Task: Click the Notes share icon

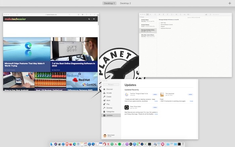Action: (x=210, y=14)
